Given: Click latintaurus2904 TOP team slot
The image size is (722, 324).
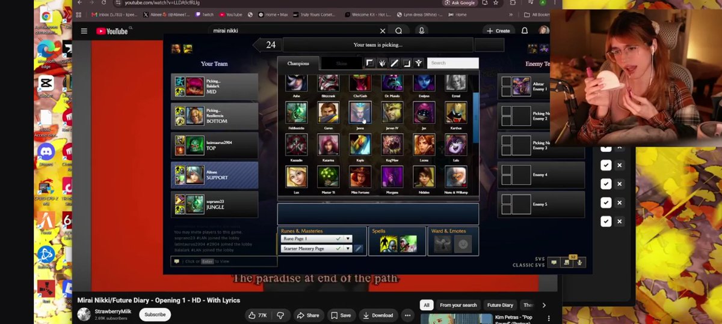Looking at the screenshot, I should pyautogui.click(x=214, y=145).
